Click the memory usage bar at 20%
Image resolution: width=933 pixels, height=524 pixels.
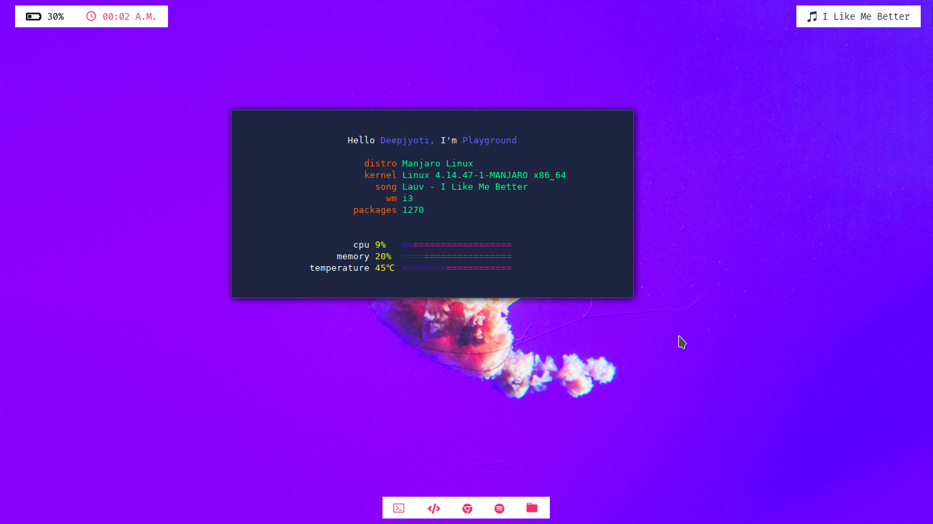click(457, 256)
